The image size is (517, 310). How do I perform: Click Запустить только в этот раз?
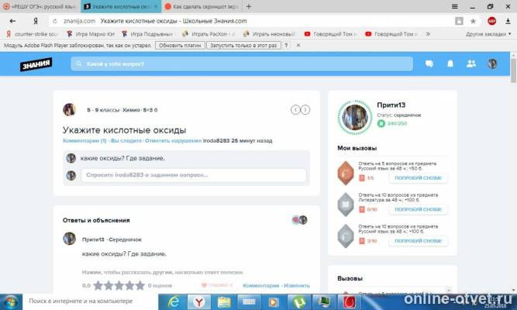pyautogui.click(x=243, y=46)
